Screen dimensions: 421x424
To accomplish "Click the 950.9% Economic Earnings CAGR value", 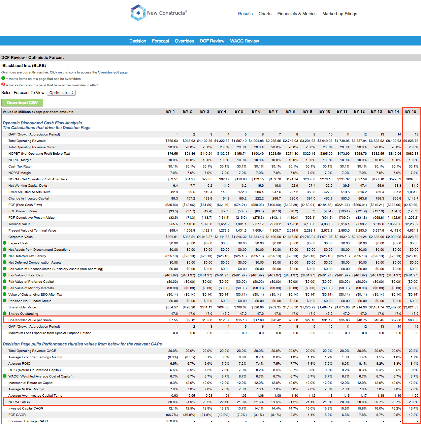I will coord(172,421).
